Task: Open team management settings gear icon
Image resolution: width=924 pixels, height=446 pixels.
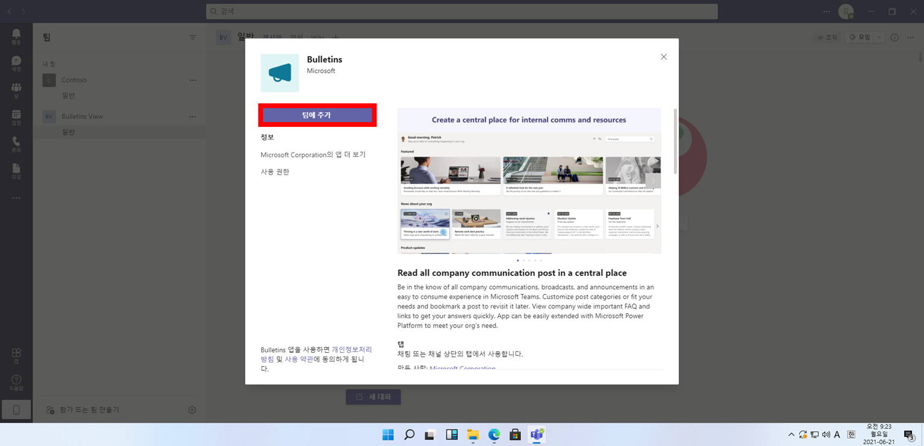Action: pyautogui.click(x=192, y=410)
